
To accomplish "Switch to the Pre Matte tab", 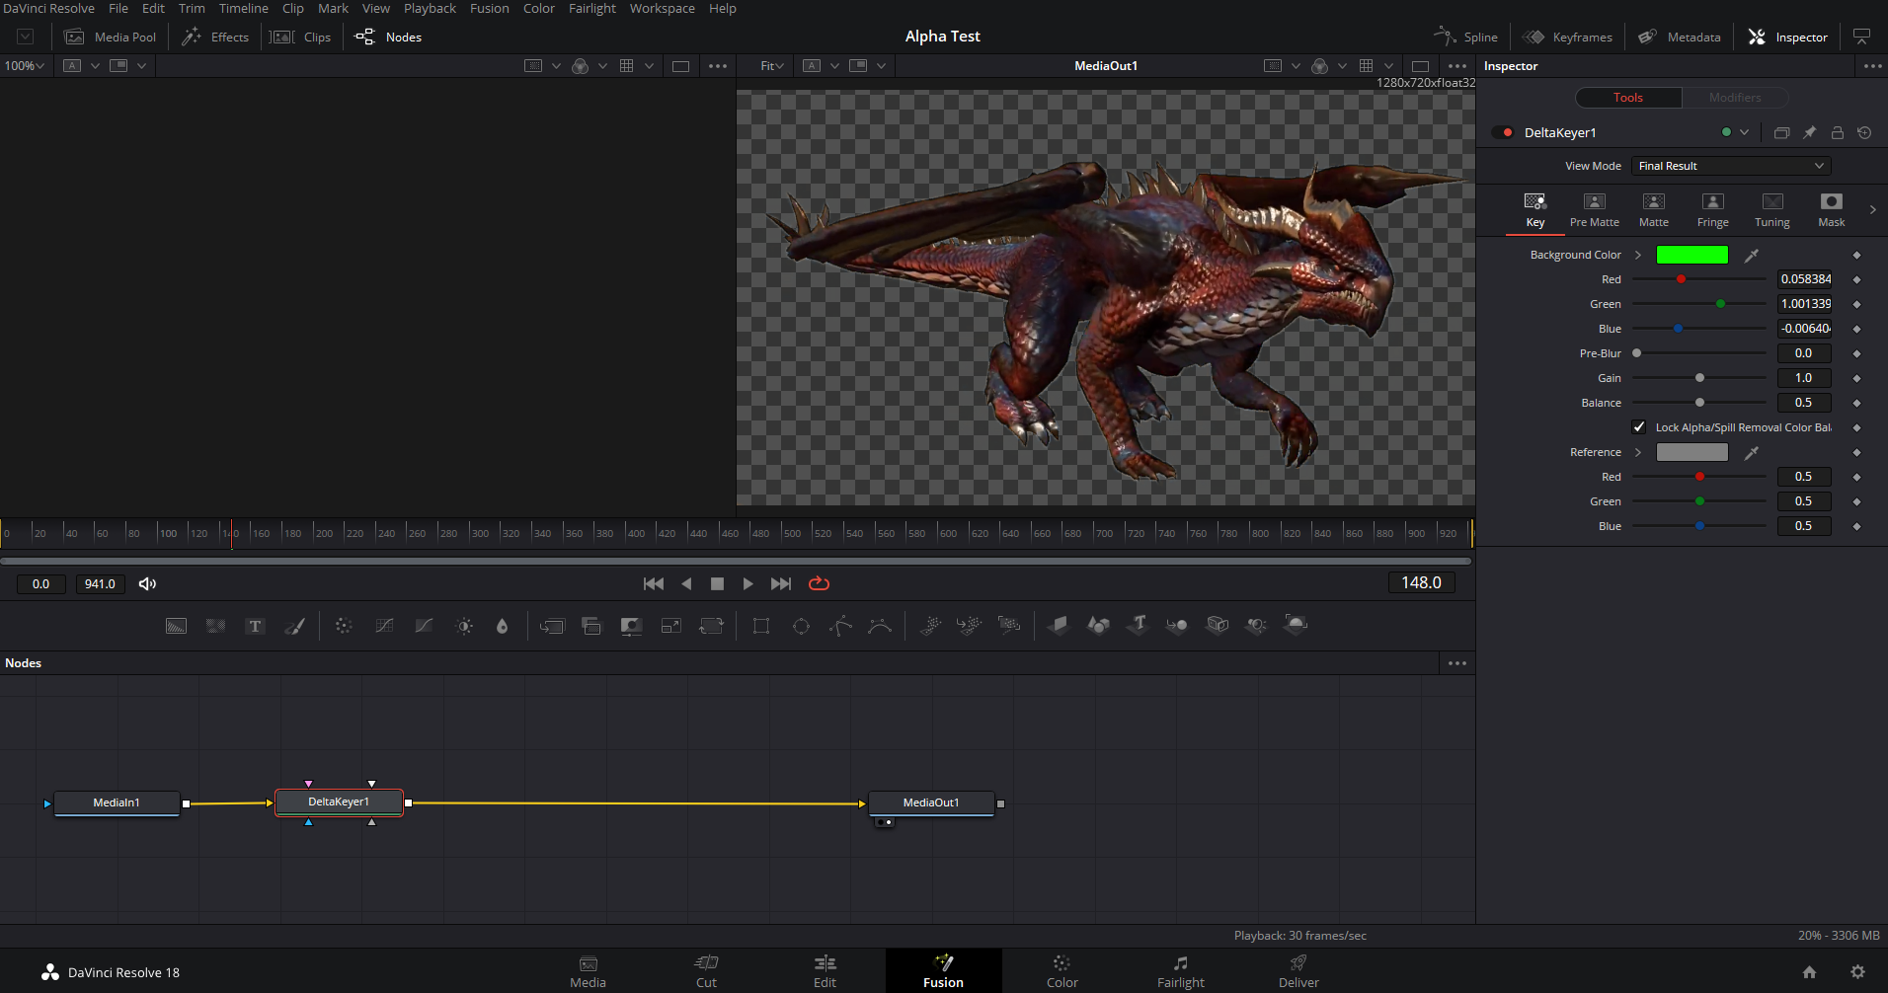I will tap(1594, 210).
